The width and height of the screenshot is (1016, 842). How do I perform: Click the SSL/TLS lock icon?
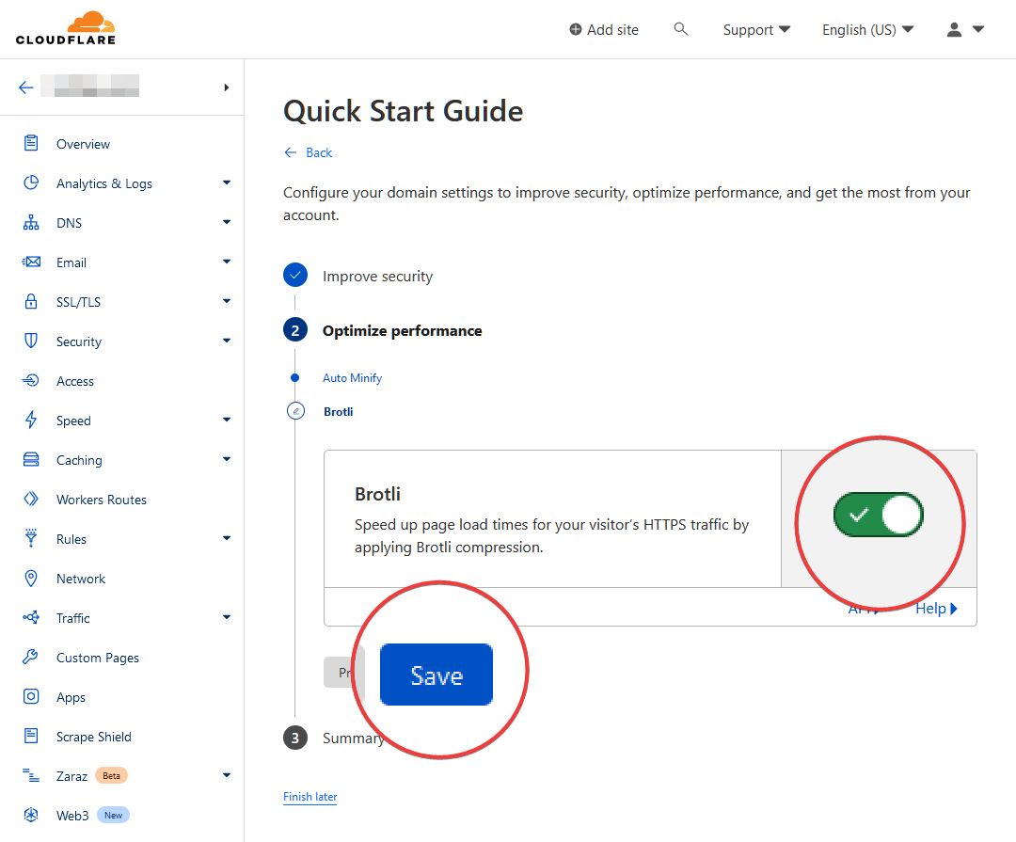31,301
